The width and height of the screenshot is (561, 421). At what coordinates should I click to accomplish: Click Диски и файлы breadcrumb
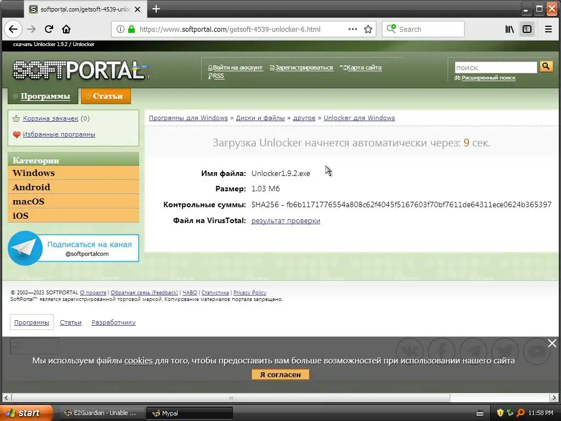click(x=260, y=118)
